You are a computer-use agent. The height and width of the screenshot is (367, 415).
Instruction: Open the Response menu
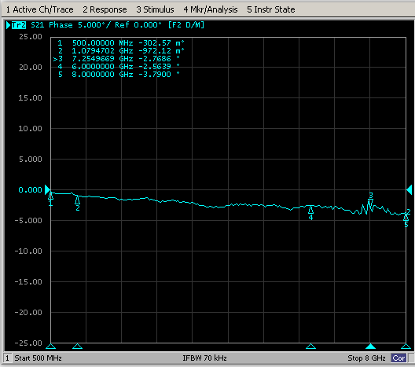click(105, 9)
